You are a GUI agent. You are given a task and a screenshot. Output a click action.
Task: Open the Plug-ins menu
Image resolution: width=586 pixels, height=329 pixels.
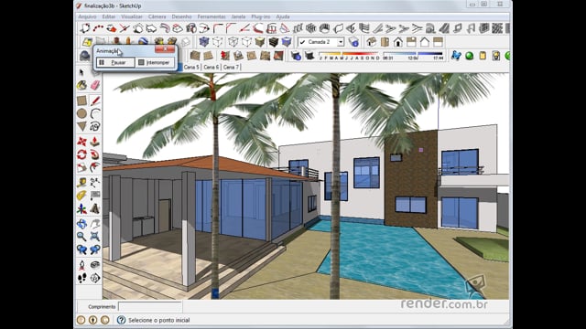tap(260, 16)
